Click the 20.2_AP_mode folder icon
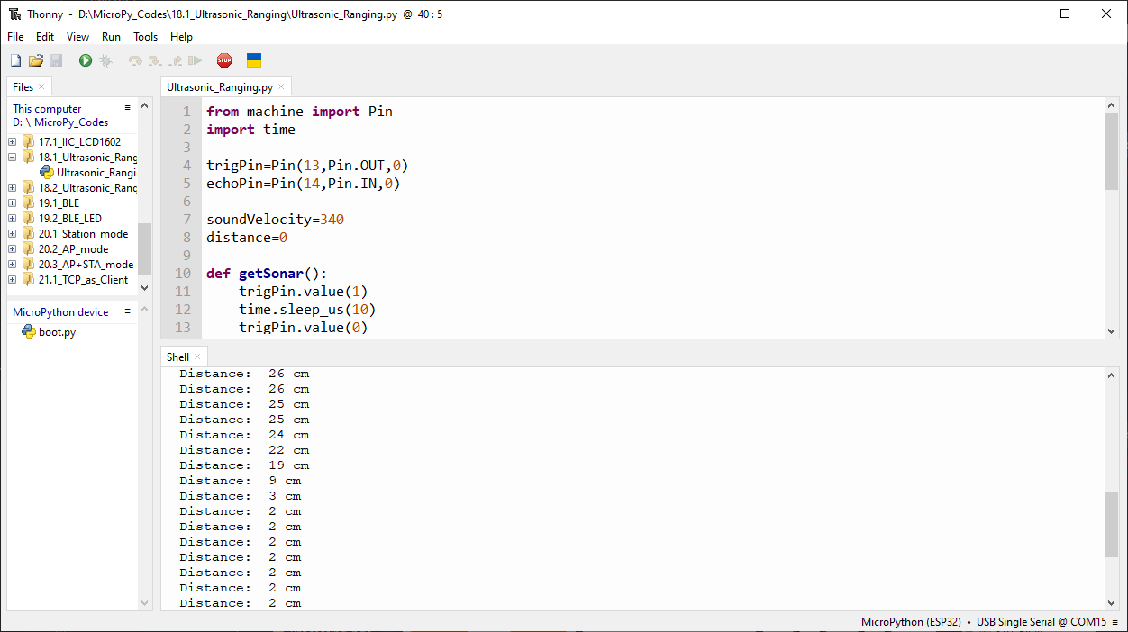The width and height of the screenshot is (1128, 632). pyautogui.click(x=29, y=249)
